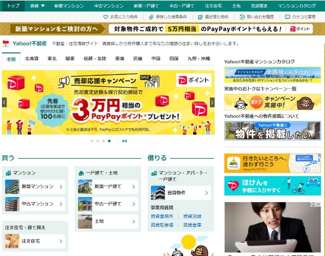This screenshot has height=256, width=325.
Task: Open the 新築マンションをご検討の方へ top banner
Action: point(162,29)
